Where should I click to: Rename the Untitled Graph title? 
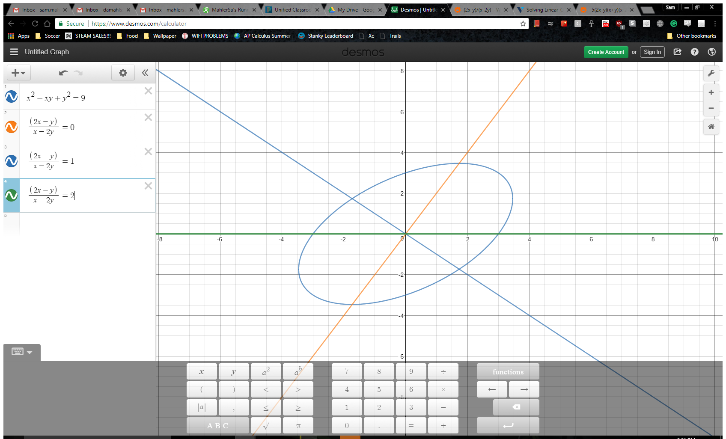(x=47, y=52)
